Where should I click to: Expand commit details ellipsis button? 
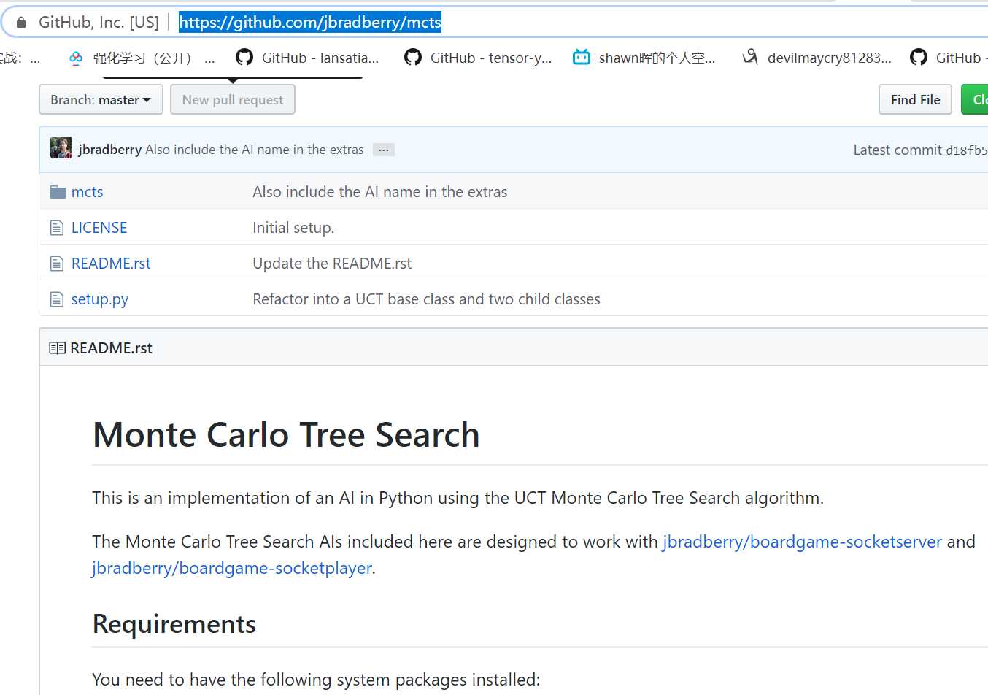(384, 150)
